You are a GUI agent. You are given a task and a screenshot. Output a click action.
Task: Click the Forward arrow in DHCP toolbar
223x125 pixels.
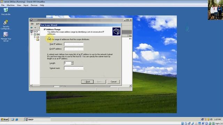tap(35, 27)
